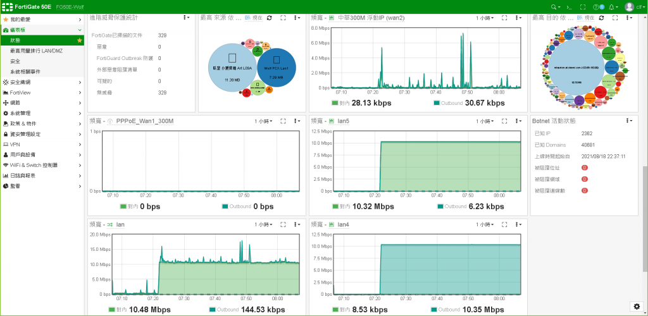Open time range dropdown on wan2 widget
Image resolution: width=648 pixels, height=316 pixels.
[x=484, y=18]
